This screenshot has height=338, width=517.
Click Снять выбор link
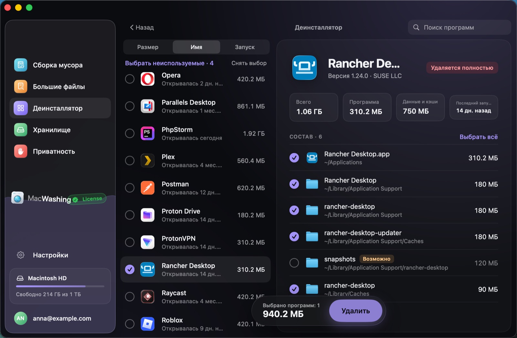pos(249,63)
